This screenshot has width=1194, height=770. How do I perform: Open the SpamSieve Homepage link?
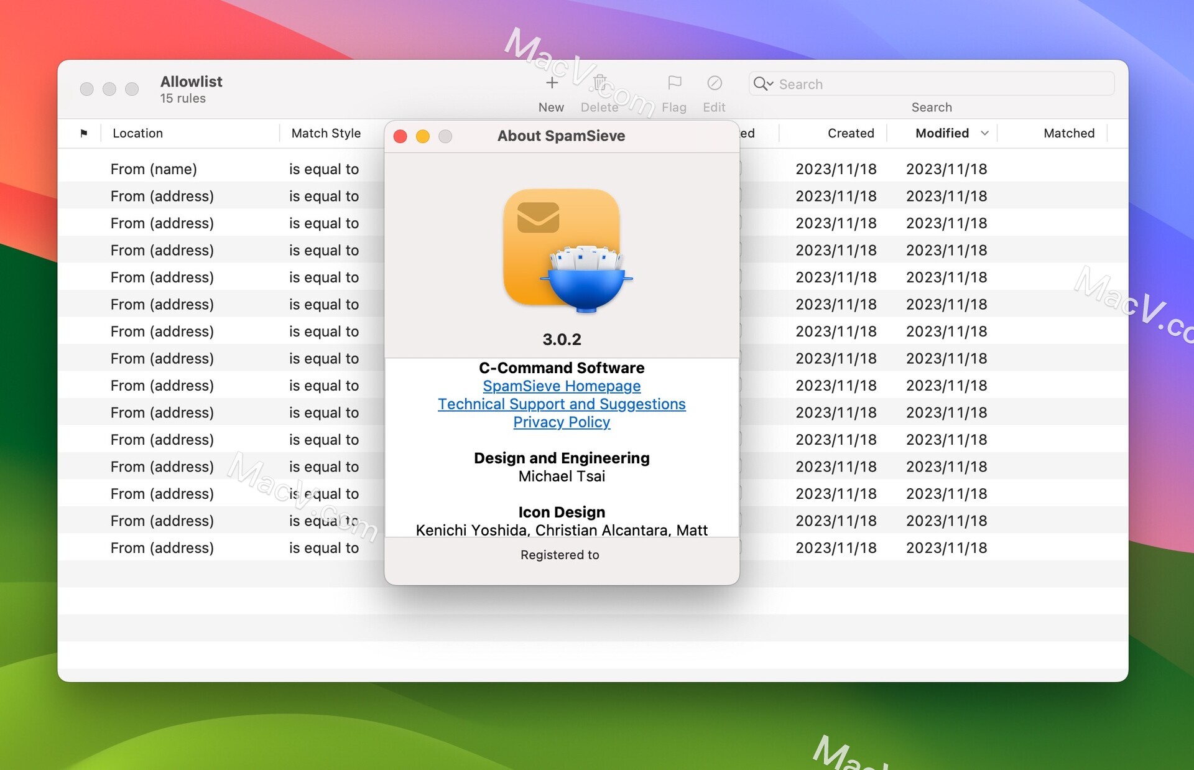coord(562,386)
